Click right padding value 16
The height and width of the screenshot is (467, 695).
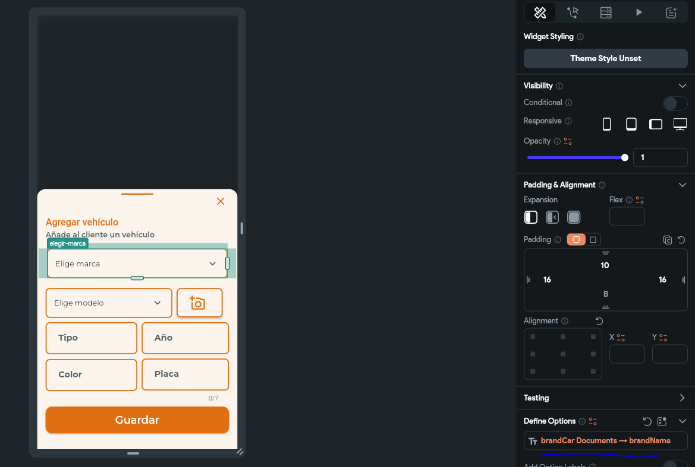pos(662,279)
